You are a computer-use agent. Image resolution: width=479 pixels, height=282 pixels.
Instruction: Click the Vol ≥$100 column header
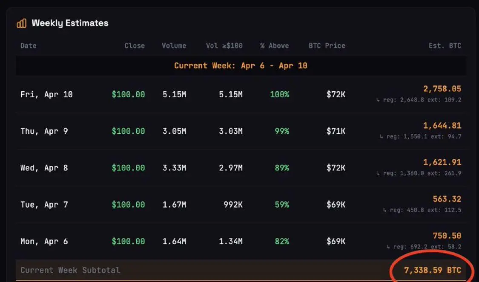224,45
